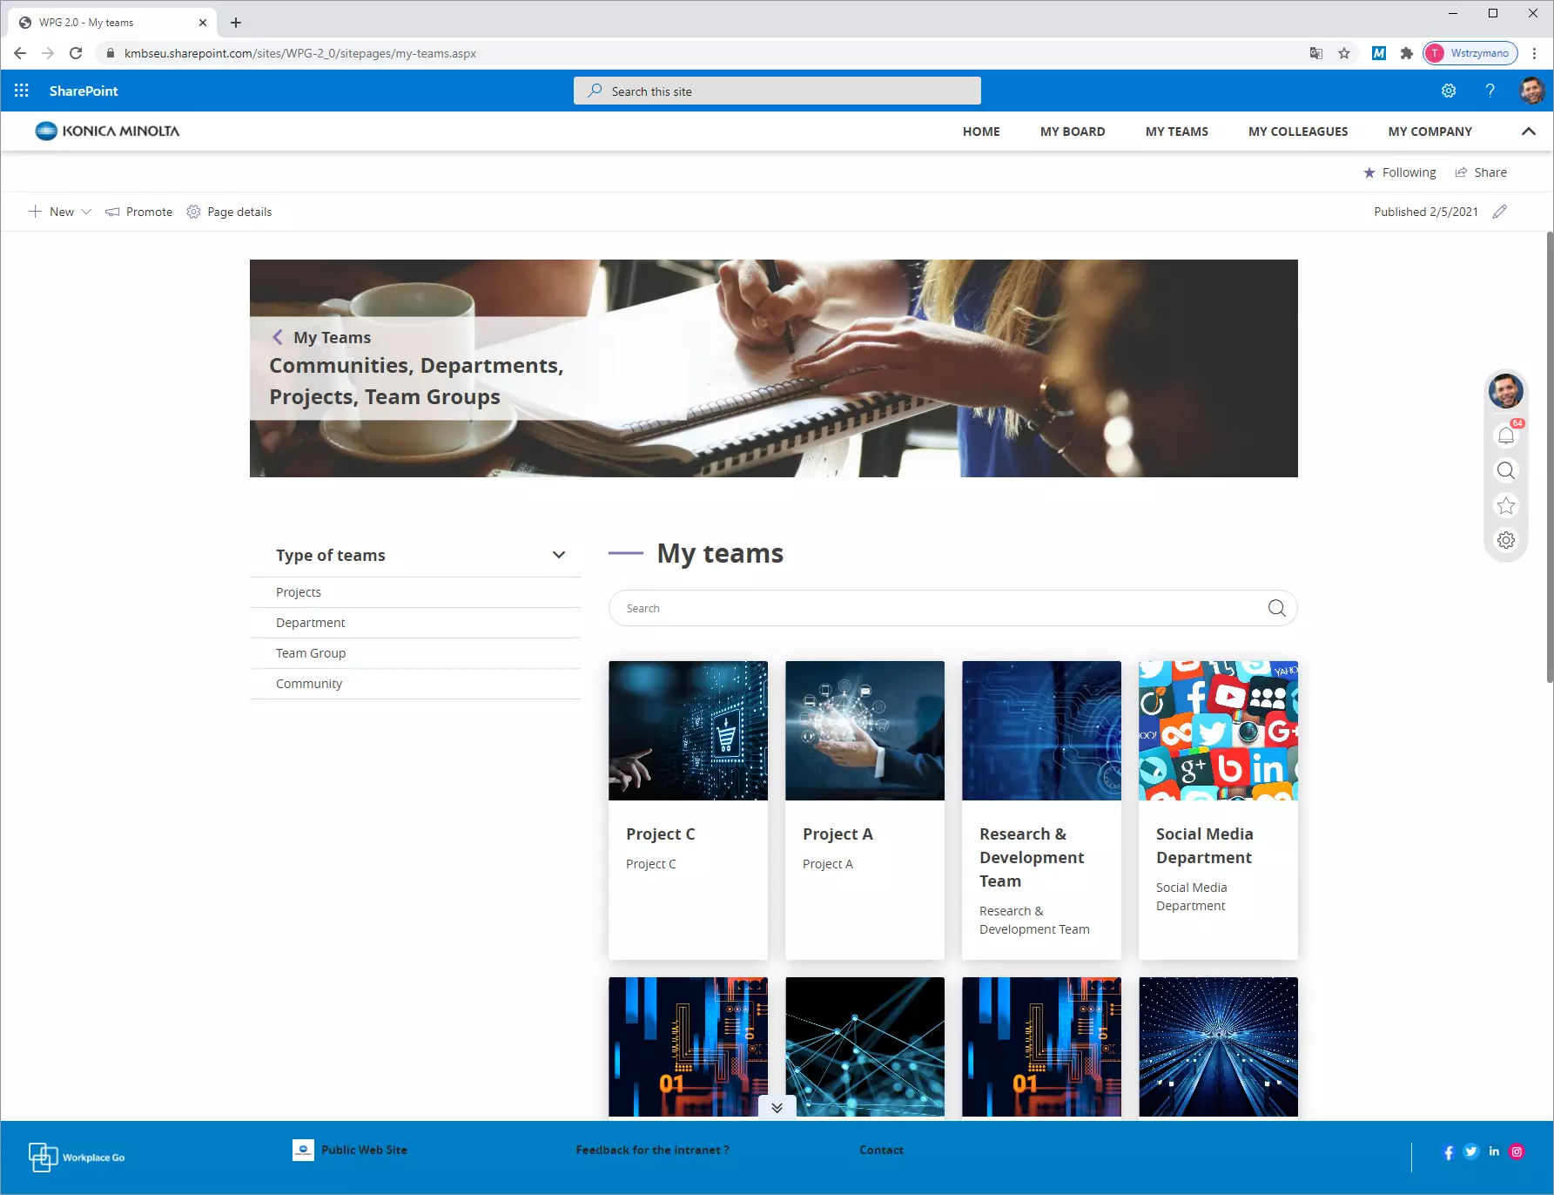The width and height of the screenshot is (1554, 1195).
Task: Filter teams by Projects
Action: pos(415,592)
